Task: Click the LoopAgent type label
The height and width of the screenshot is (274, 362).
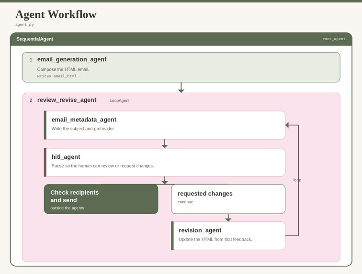Action: [x=119, y=100]
